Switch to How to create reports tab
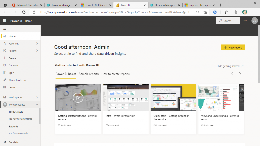This screenshot has height=146, width=260. tap(116, 74)
